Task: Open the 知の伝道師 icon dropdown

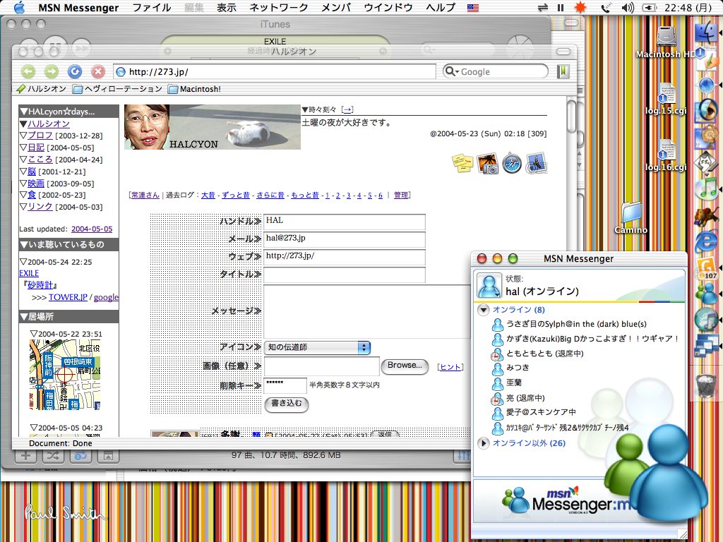Action: click(x=317, y=347)
